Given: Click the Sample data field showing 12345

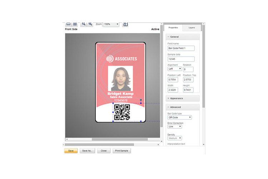Looking at the screenshot, I should [x=181, y=59].
